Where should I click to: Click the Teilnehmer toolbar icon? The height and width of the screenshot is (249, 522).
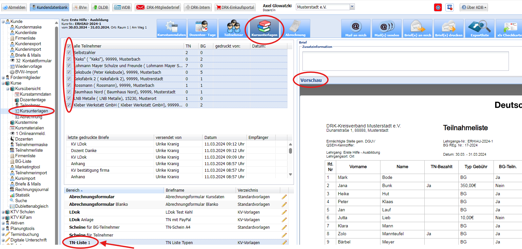coord(233,28)
